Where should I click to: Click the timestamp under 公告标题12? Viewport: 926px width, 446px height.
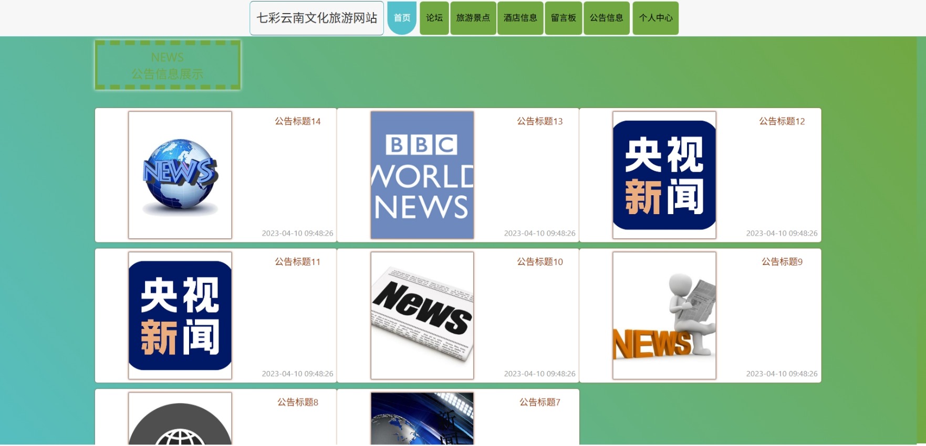(782, 233)
